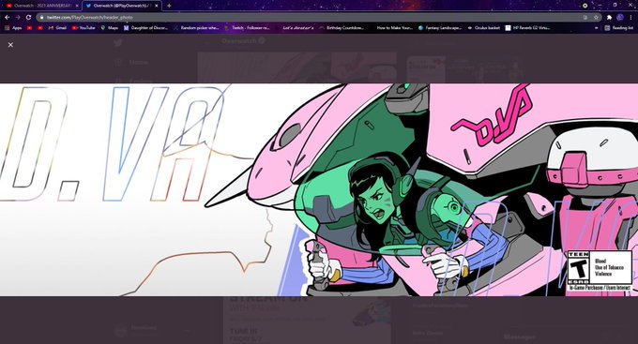This screenshot has height=344, width=638.
Task: Open the Gmail bookmark
Action: pyautogui.click(x=57, y=28)
